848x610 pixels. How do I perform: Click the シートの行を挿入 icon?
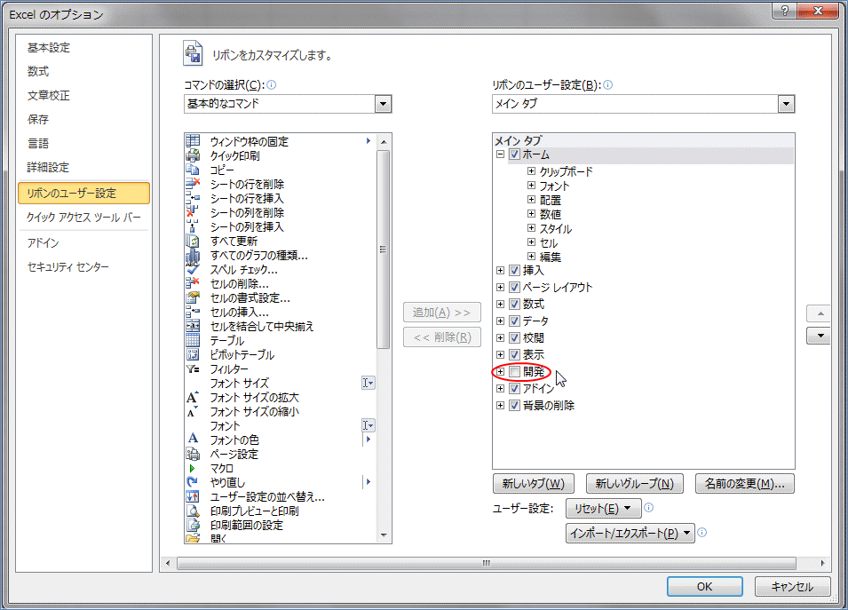(x=193, y=199)
